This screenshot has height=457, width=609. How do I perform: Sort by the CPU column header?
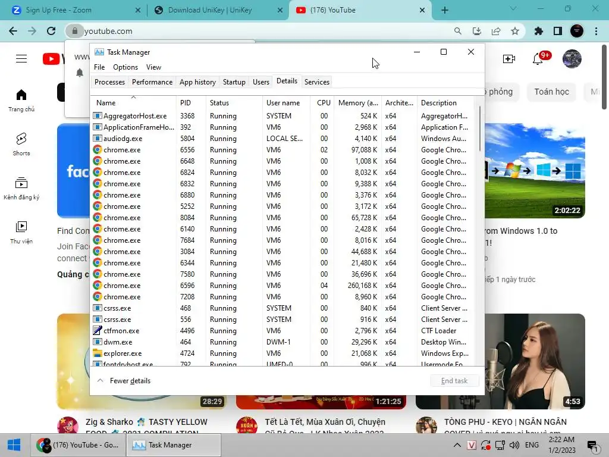coord(323,102)
